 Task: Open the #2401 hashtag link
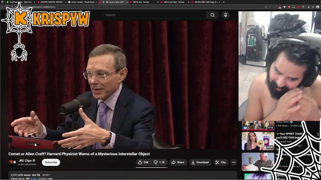[x=46, y=175]
